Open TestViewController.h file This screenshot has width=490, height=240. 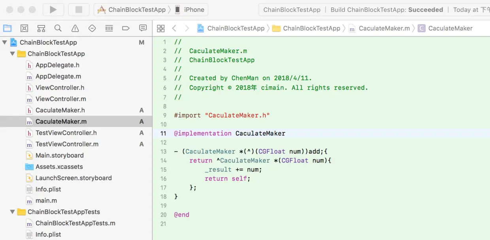click(x=66, y=133)
